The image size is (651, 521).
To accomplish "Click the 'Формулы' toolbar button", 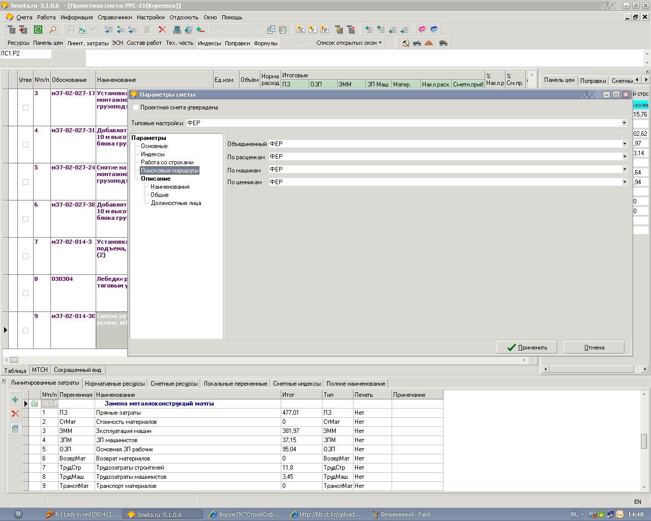I will point(265,43).
